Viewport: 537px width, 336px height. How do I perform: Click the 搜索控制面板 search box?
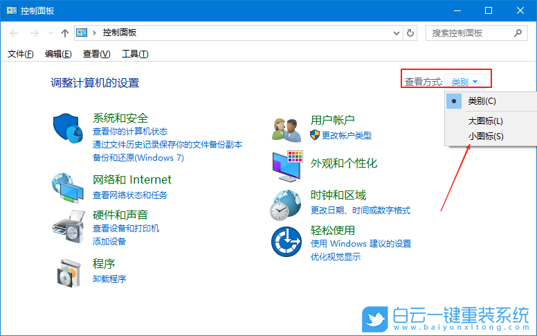tap(476, 33)
